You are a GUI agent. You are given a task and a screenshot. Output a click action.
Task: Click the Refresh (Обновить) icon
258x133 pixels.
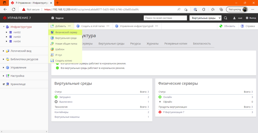(221, 26)
